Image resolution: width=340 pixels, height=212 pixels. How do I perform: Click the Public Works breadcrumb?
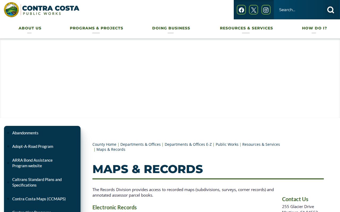227,144
